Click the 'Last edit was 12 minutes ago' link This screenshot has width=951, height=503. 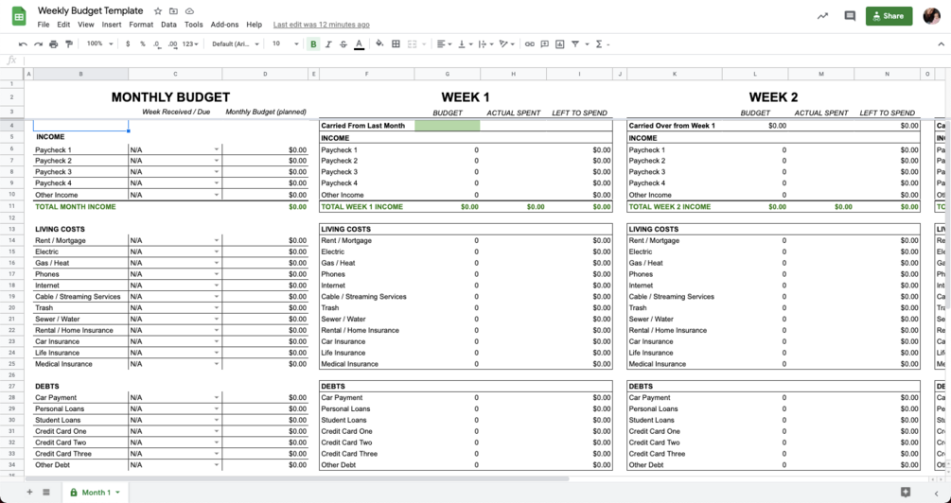322,25
